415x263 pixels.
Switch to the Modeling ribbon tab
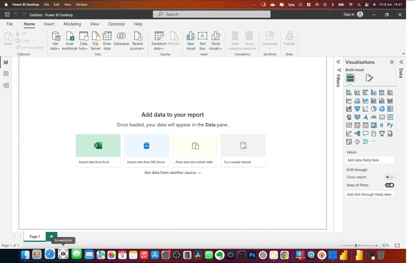pyautogui.click(x=72, y=24)
